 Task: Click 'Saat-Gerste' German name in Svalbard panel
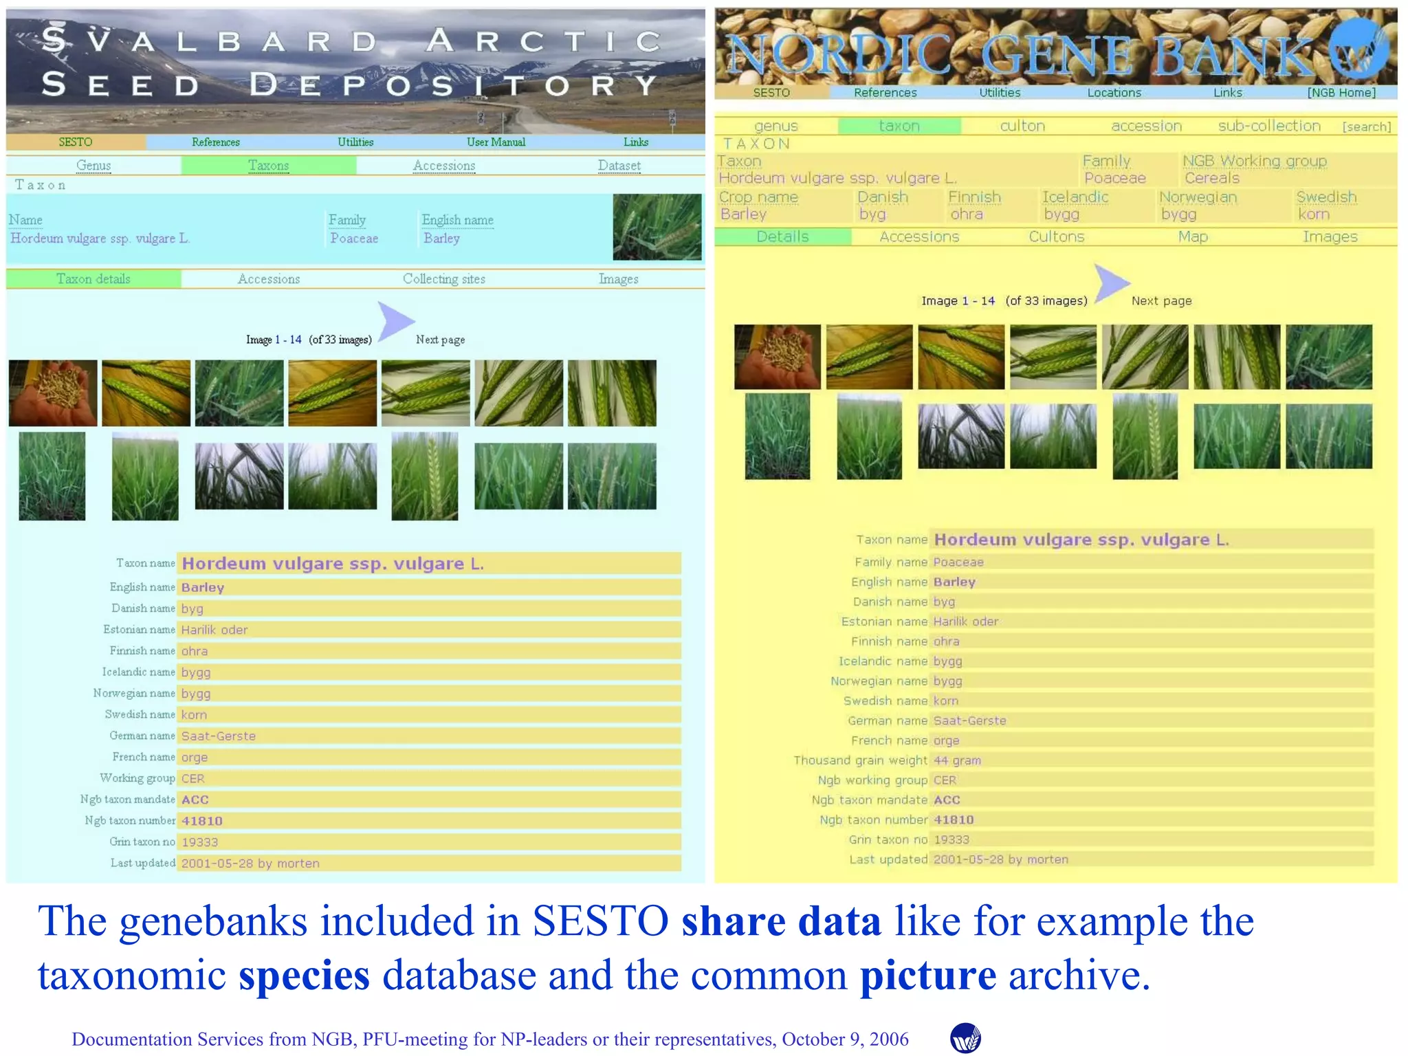[x=219, y=736]
